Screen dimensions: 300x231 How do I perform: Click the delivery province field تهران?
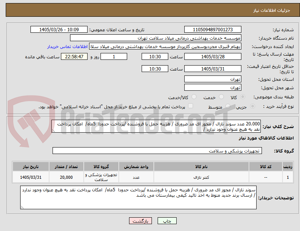[x=213, y=79]
